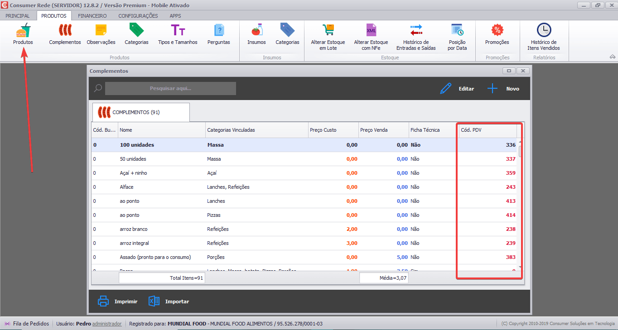The height and width of the screenshot is (330, 618).
Task: Switch to the FINANCEIRO ribbon tab
Action: point(92,16)
